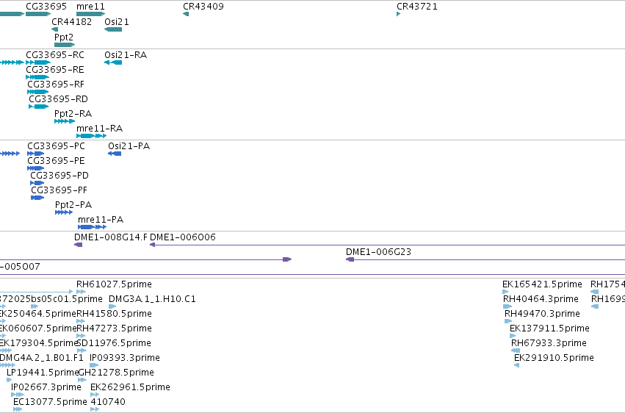Select the RH47273.5prime EST

pyautogui.click(x=81, y=336)
